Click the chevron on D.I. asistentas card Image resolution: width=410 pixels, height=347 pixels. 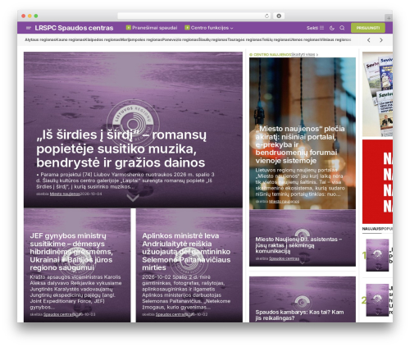(x=303, y=263)
